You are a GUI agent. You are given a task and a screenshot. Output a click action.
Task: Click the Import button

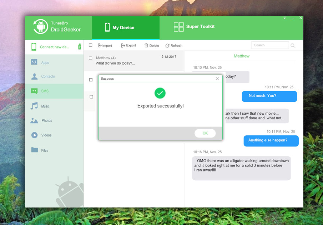pyautogui.click(x=105, y=46)
